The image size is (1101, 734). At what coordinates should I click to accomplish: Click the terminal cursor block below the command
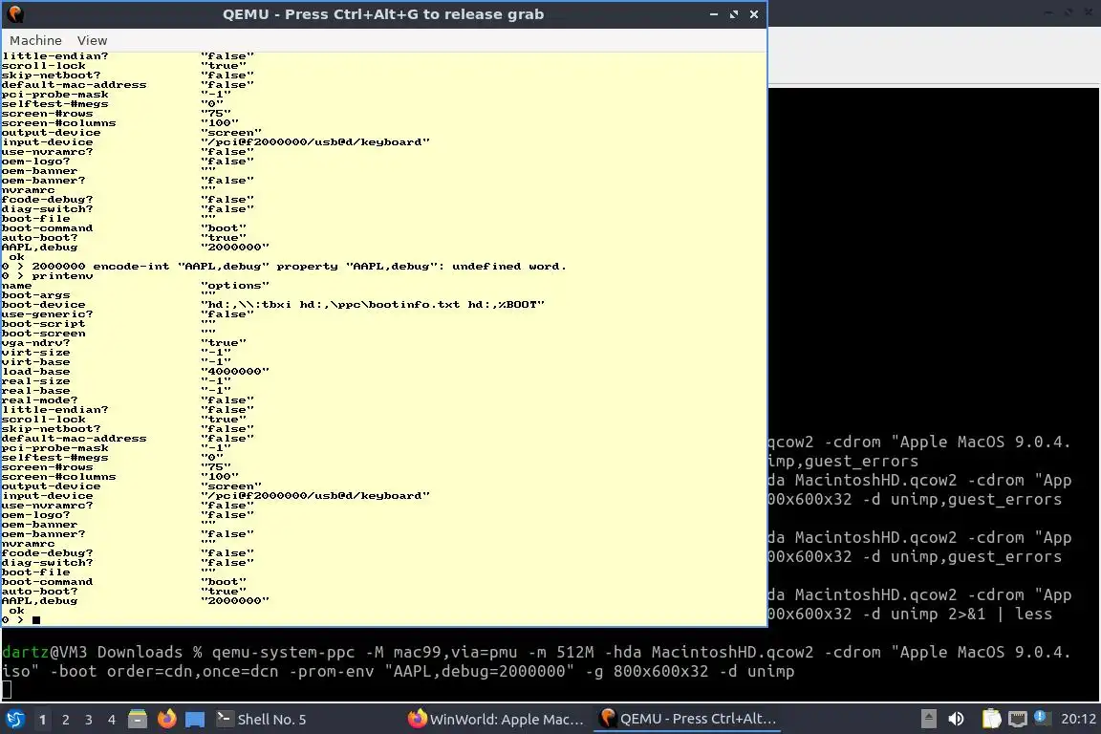7,690
